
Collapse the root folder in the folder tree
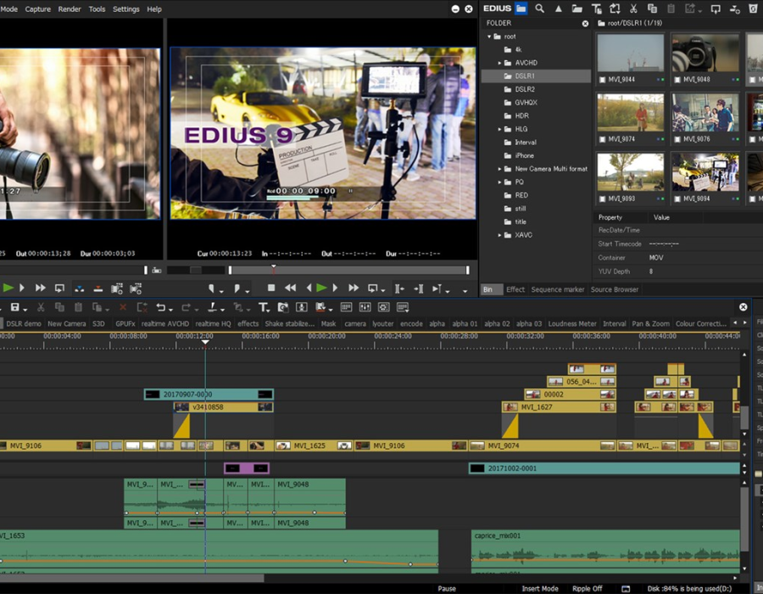(489, 36)
